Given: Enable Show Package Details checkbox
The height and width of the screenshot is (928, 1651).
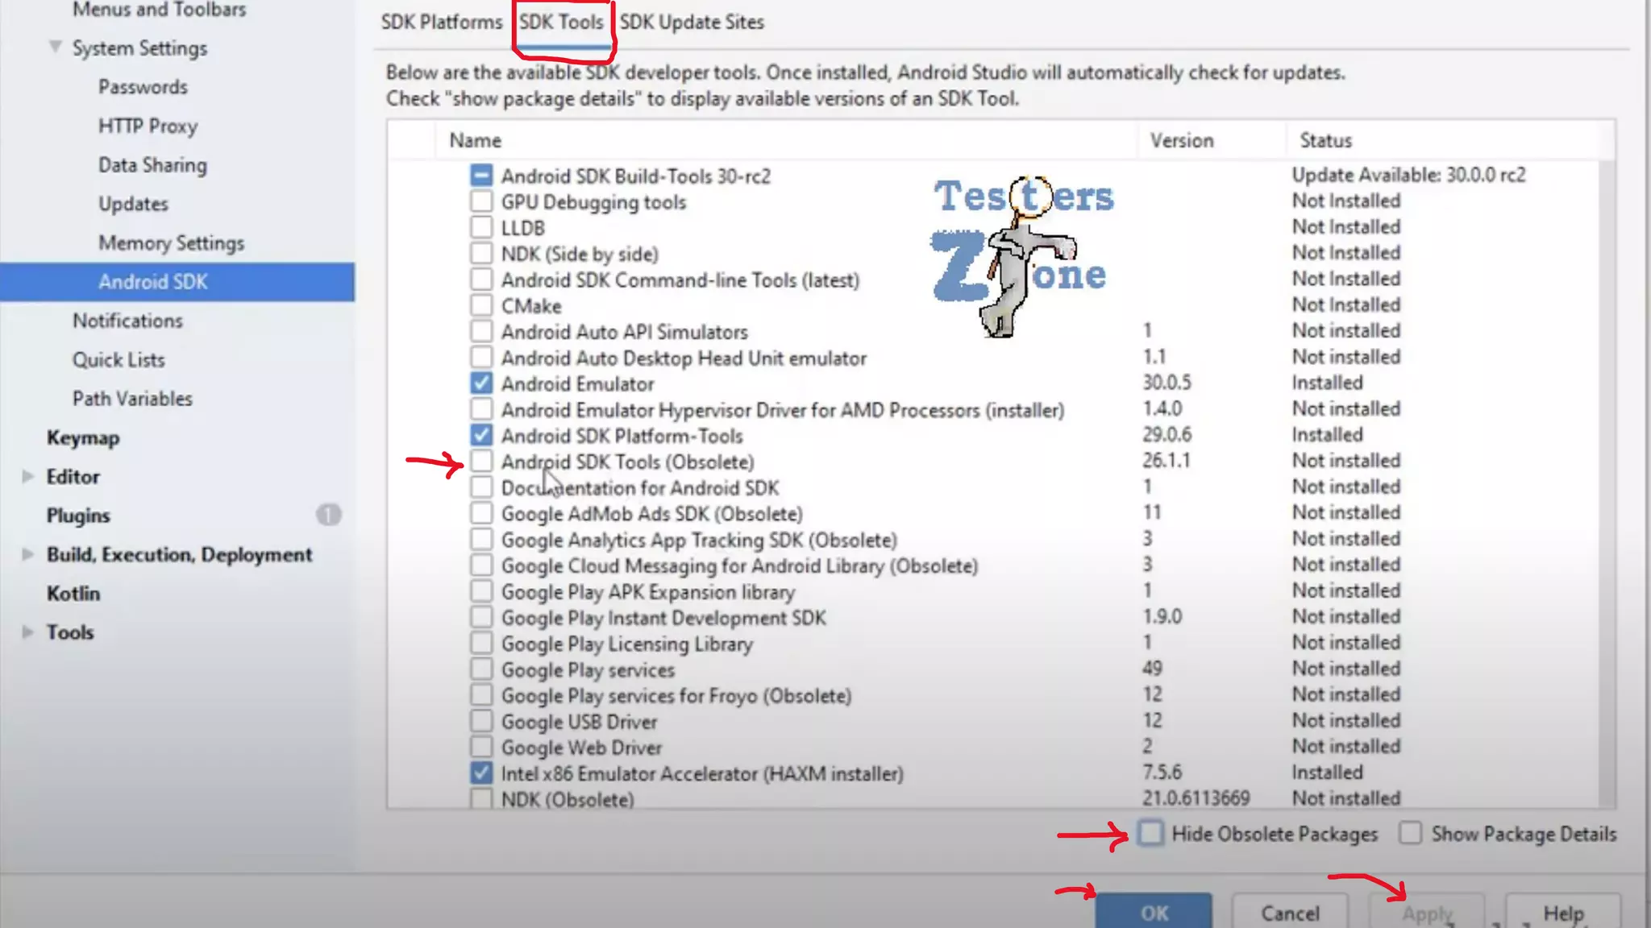Looking at the screenshot, I should [x=1410, y=833].
